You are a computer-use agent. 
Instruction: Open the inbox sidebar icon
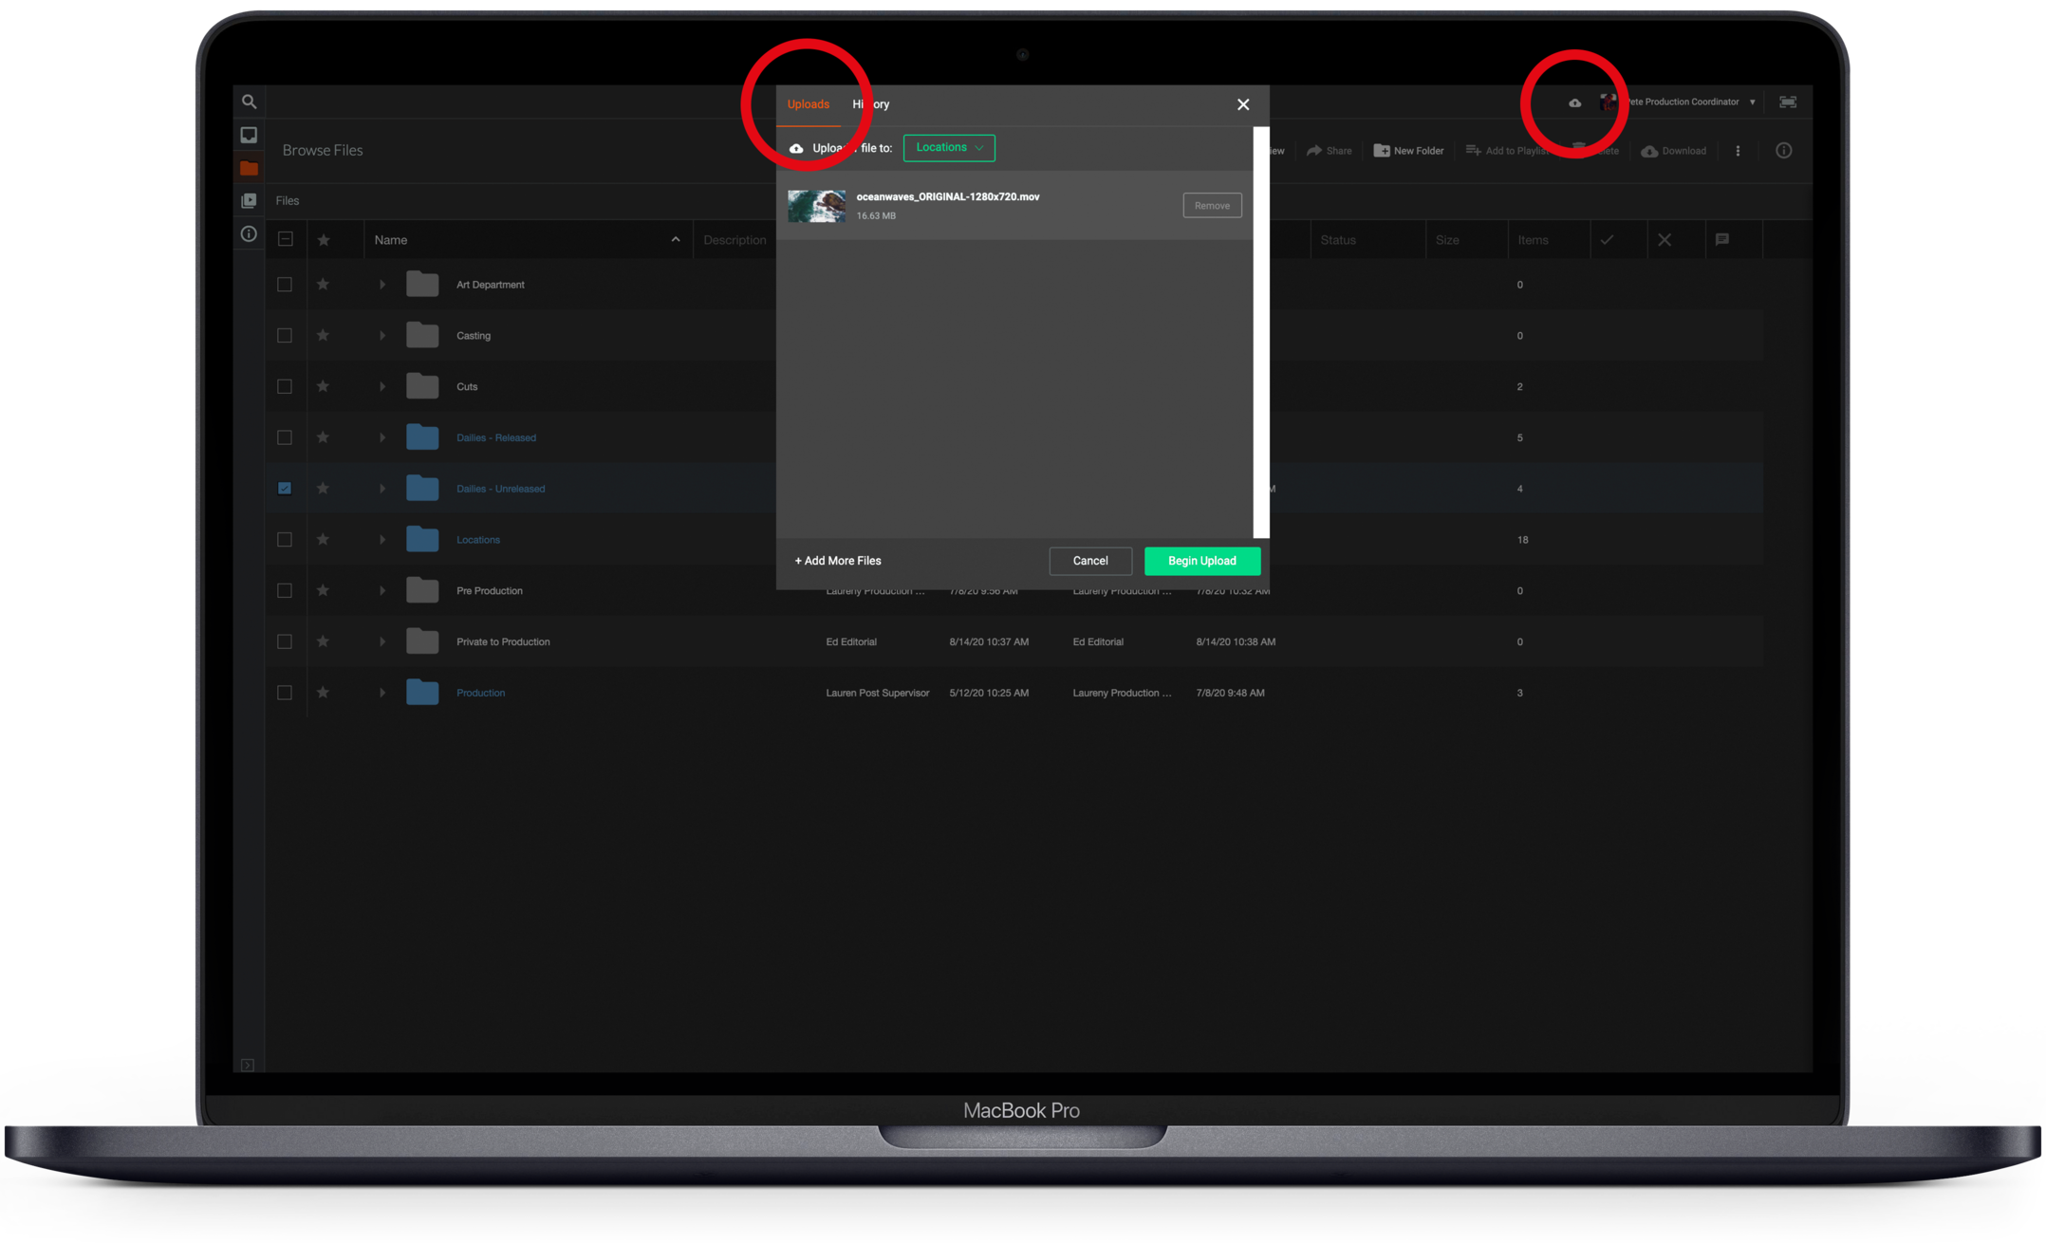click(249, 135)
